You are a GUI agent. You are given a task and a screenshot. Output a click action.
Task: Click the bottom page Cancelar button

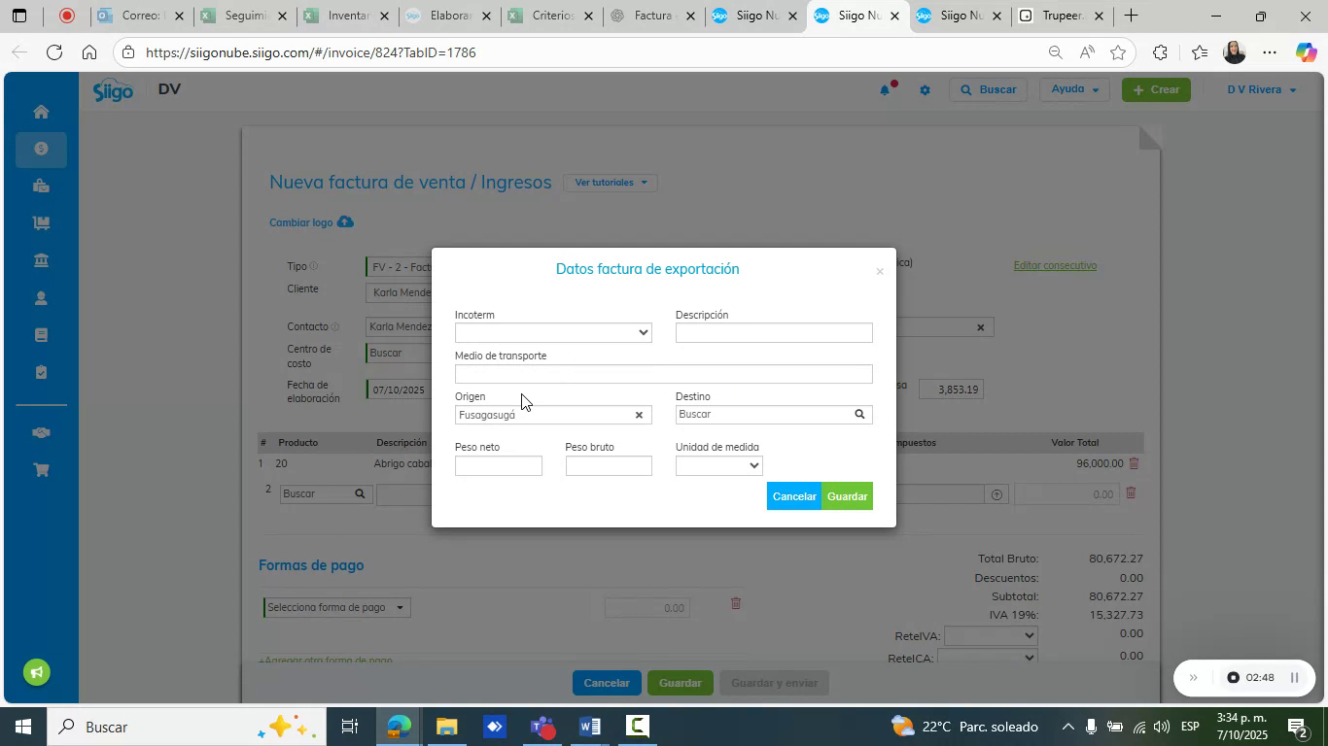tap(607, 683)
